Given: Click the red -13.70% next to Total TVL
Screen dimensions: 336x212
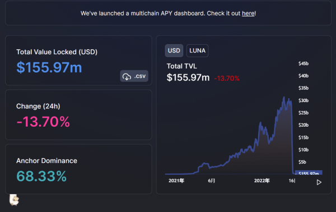Looking at the screenshot, I should click(227, 78).
